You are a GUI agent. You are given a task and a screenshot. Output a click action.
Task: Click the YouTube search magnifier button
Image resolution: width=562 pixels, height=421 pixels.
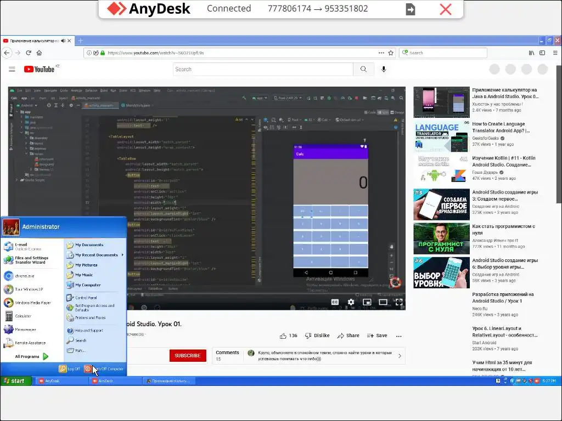tap(363, 69)
